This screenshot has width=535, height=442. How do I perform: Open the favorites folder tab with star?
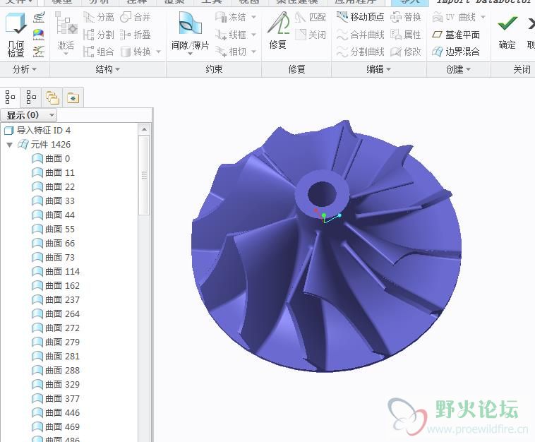tap(73, 98)
